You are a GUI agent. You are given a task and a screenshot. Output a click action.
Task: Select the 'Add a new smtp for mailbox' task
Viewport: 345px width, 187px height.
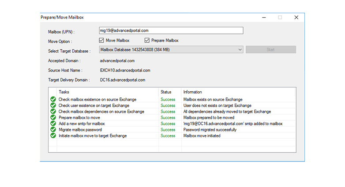82,123
